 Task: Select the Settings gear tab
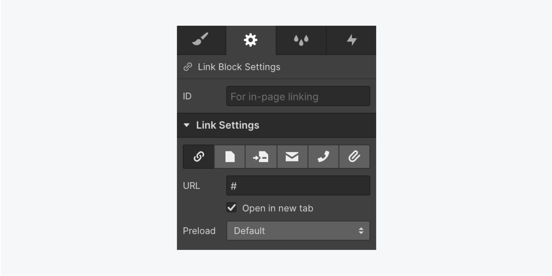pos(251,40)
